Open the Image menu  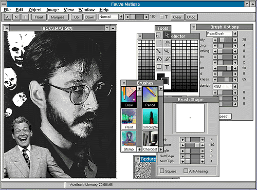coord(52,10)
